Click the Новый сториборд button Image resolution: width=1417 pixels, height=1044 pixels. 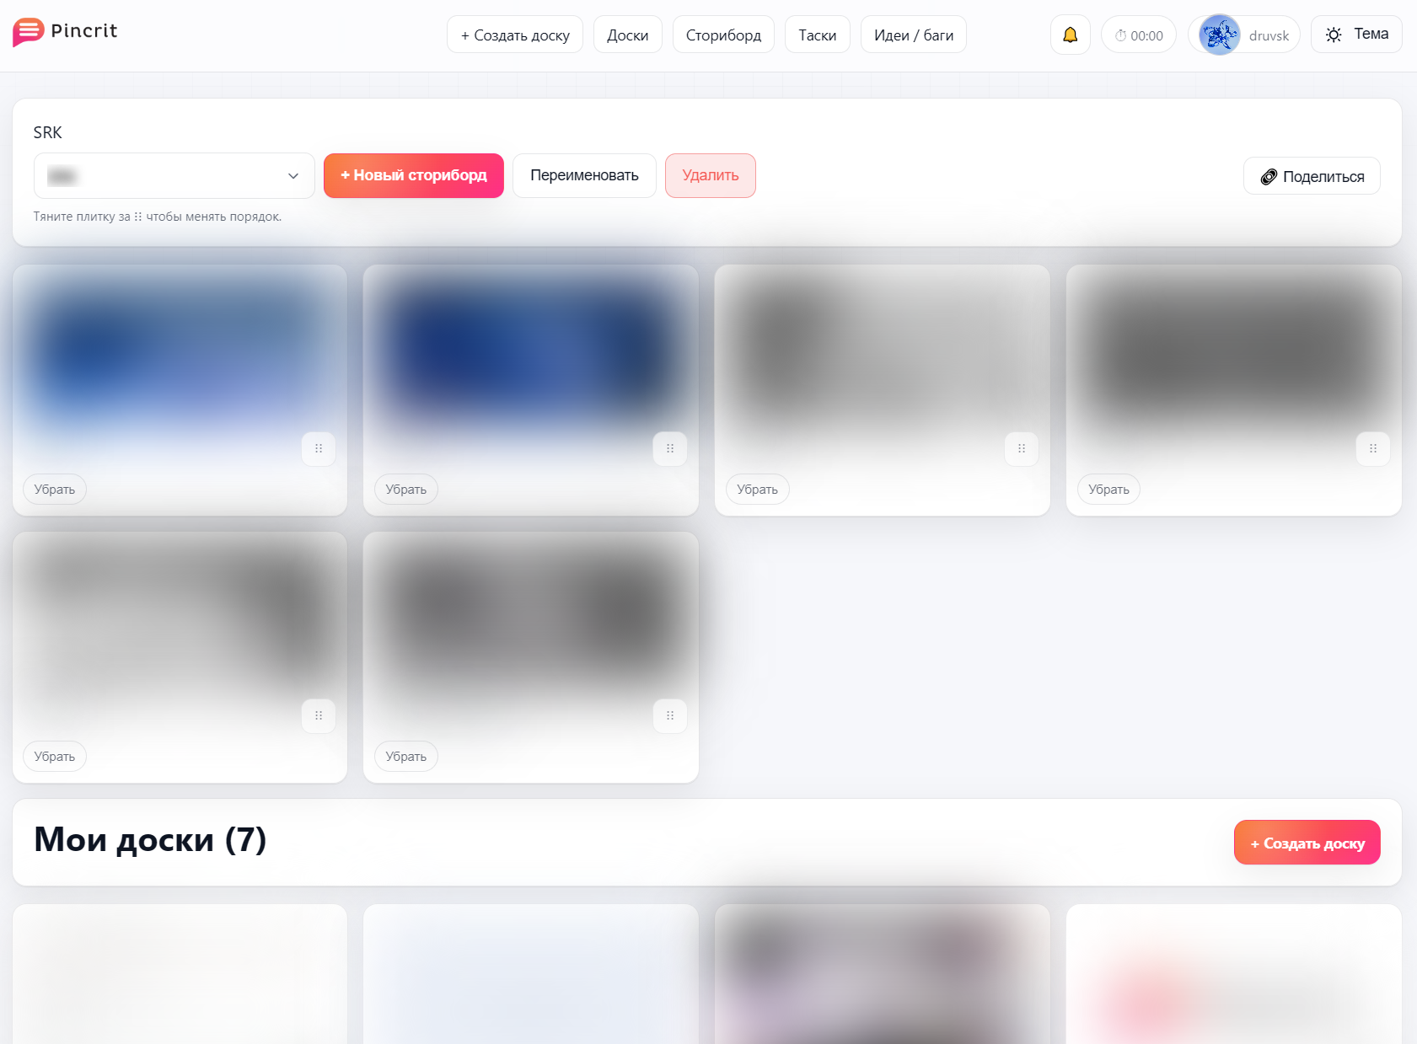(x=413, y=175)
